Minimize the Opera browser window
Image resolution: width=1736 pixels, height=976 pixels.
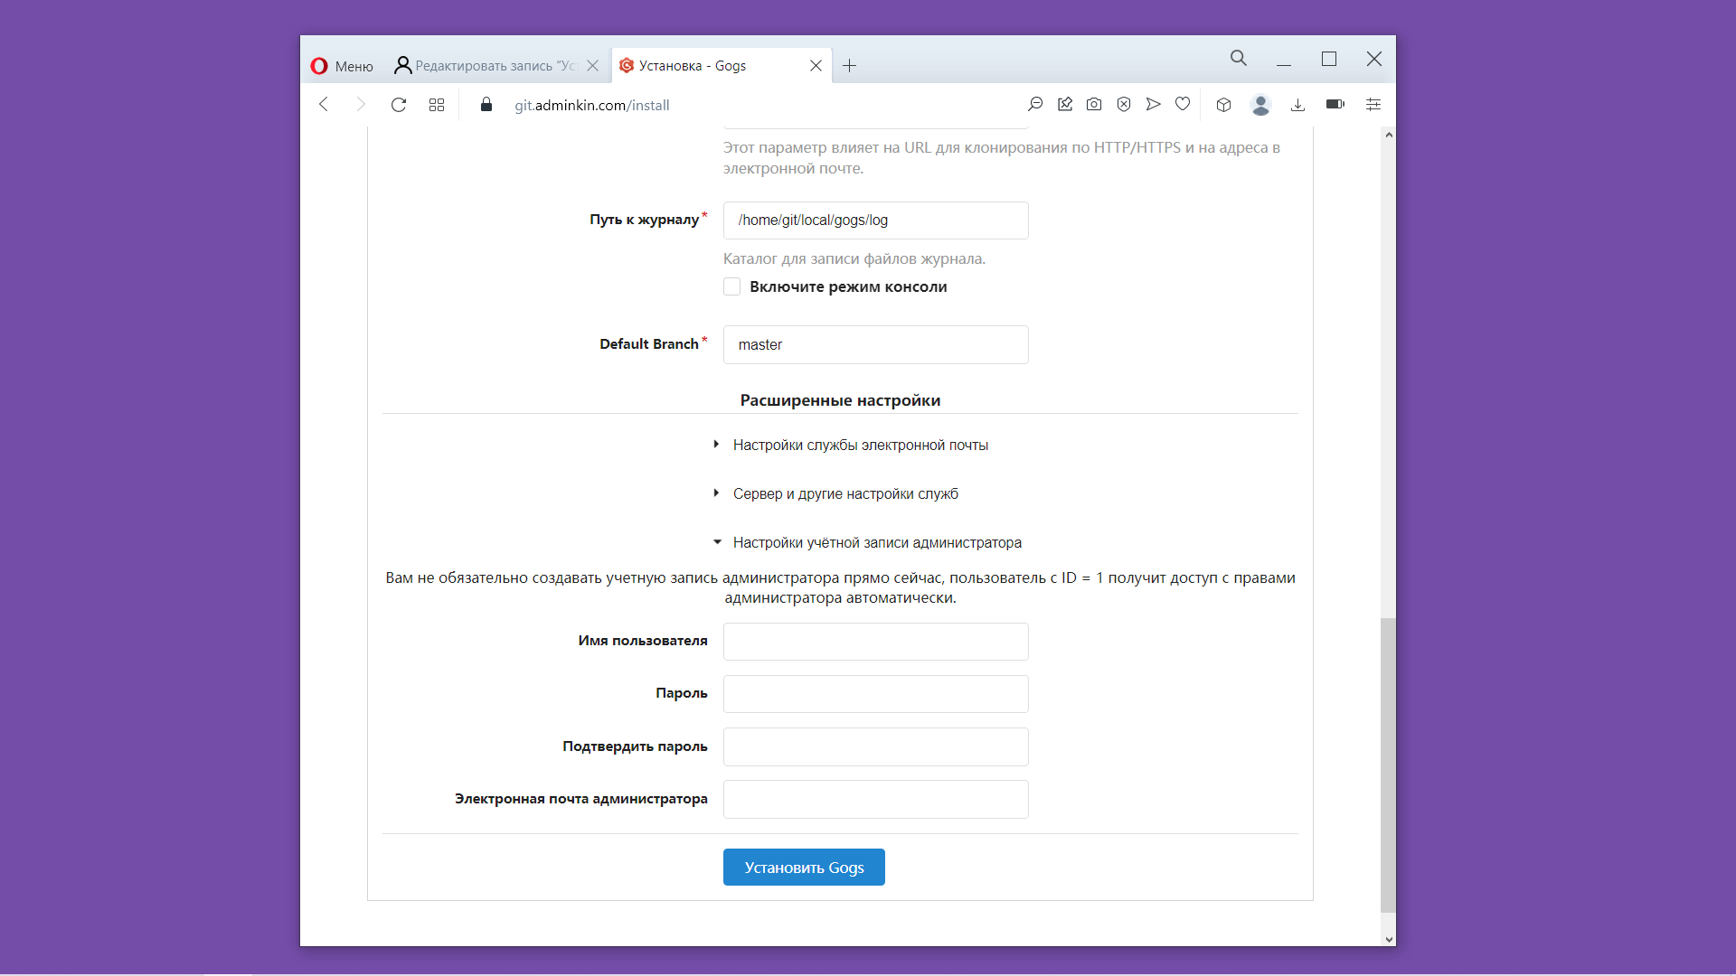click(x=1283, y=59)
